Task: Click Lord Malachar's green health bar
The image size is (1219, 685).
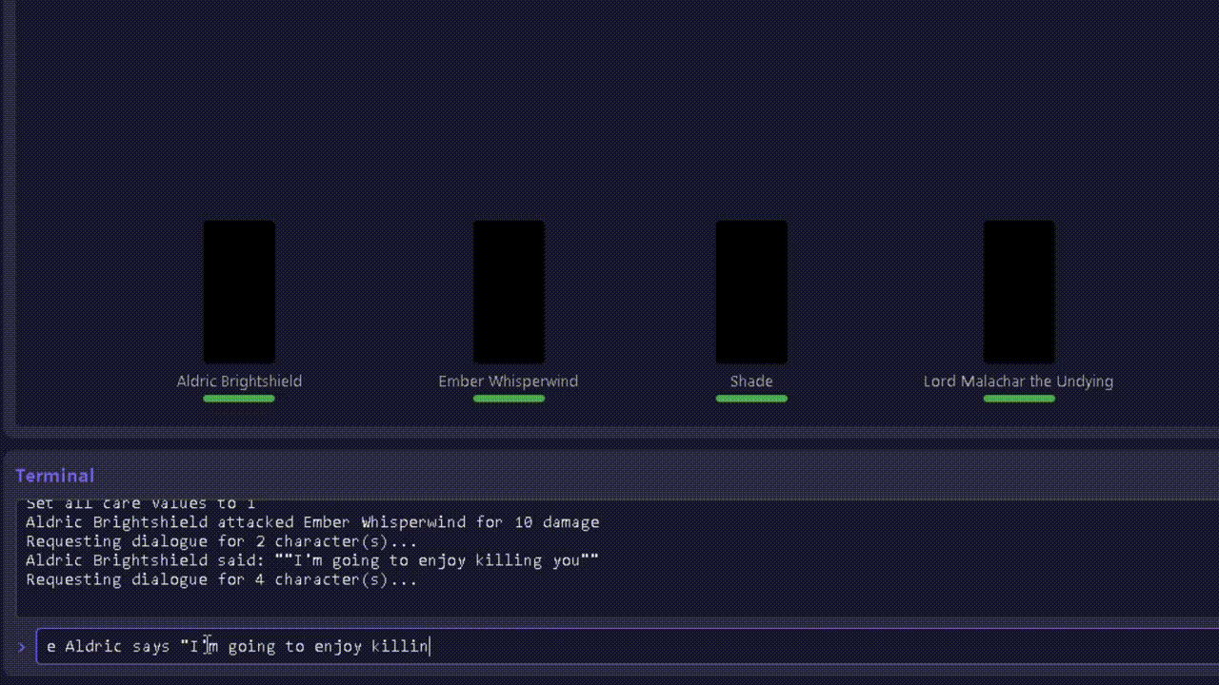Action: 1018,399
